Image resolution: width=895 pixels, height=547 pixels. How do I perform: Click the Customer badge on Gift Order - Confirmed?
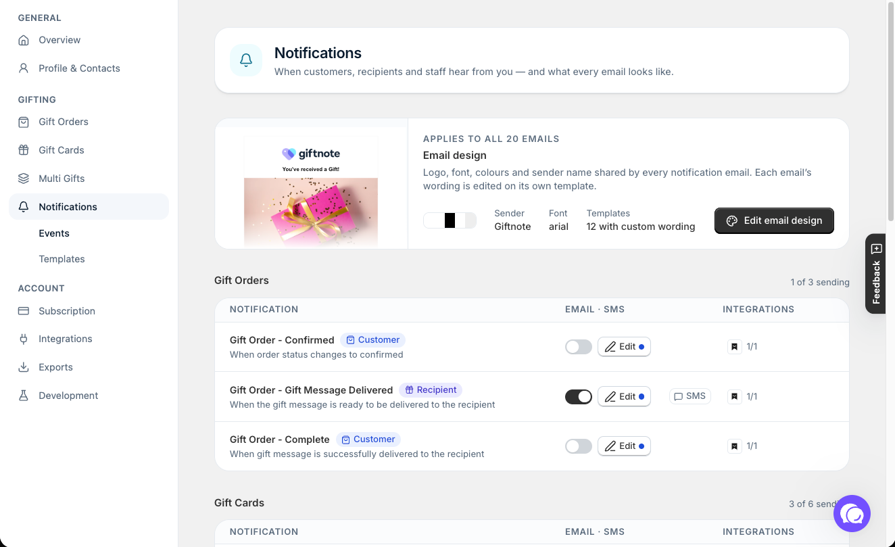(372, 340)
